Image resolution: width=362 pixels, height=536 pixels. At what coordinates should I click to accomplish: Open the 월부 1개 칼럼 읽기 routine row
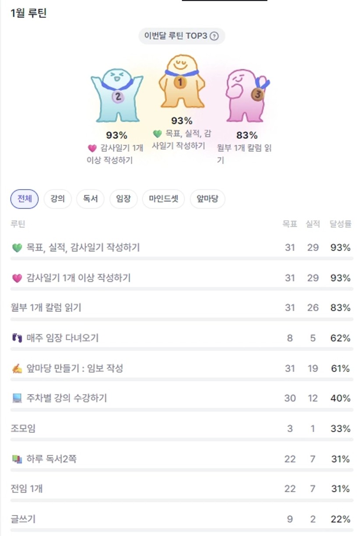coord(46,308)
